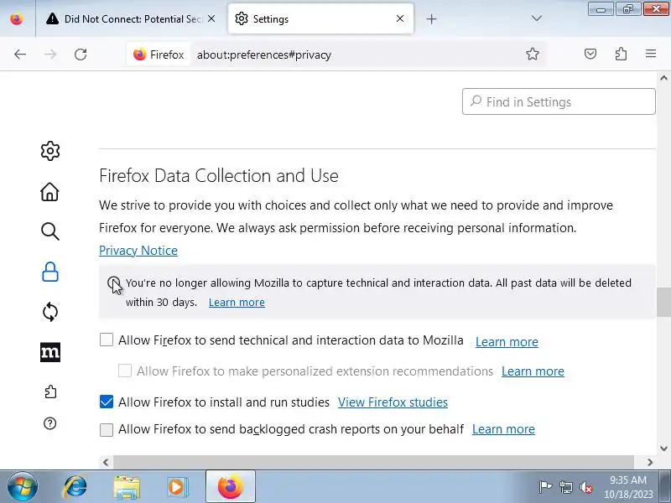Open the Home settings panel icon
671x503 pixels.
pos(50,192)
